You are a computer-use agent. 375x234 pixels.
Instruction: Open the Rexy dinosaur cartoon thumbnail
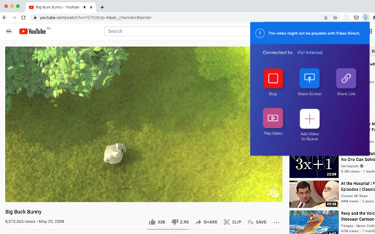[x=314, y=222]
